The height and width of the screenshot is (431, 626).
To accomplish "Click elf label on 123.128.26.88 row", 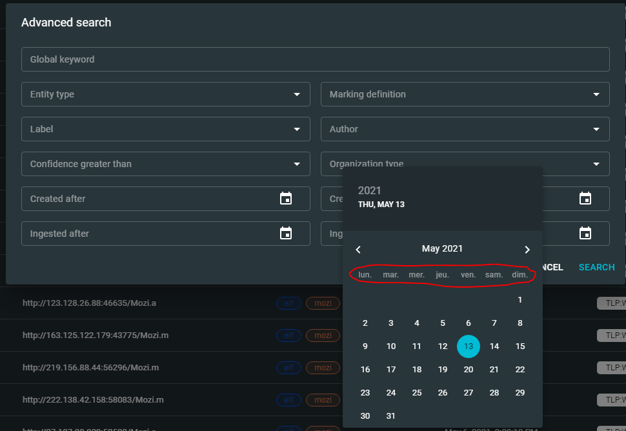I will pos(288,303).
